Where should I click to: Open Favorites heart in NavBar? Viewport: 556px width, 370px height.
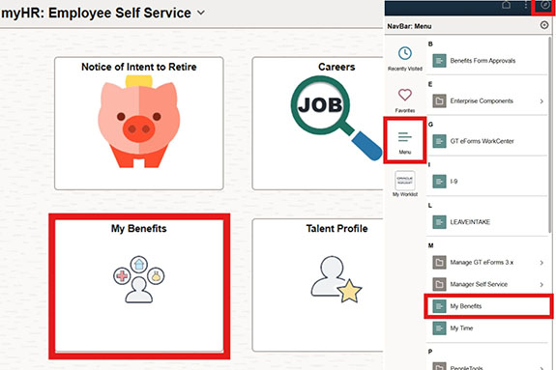[405, 100]
